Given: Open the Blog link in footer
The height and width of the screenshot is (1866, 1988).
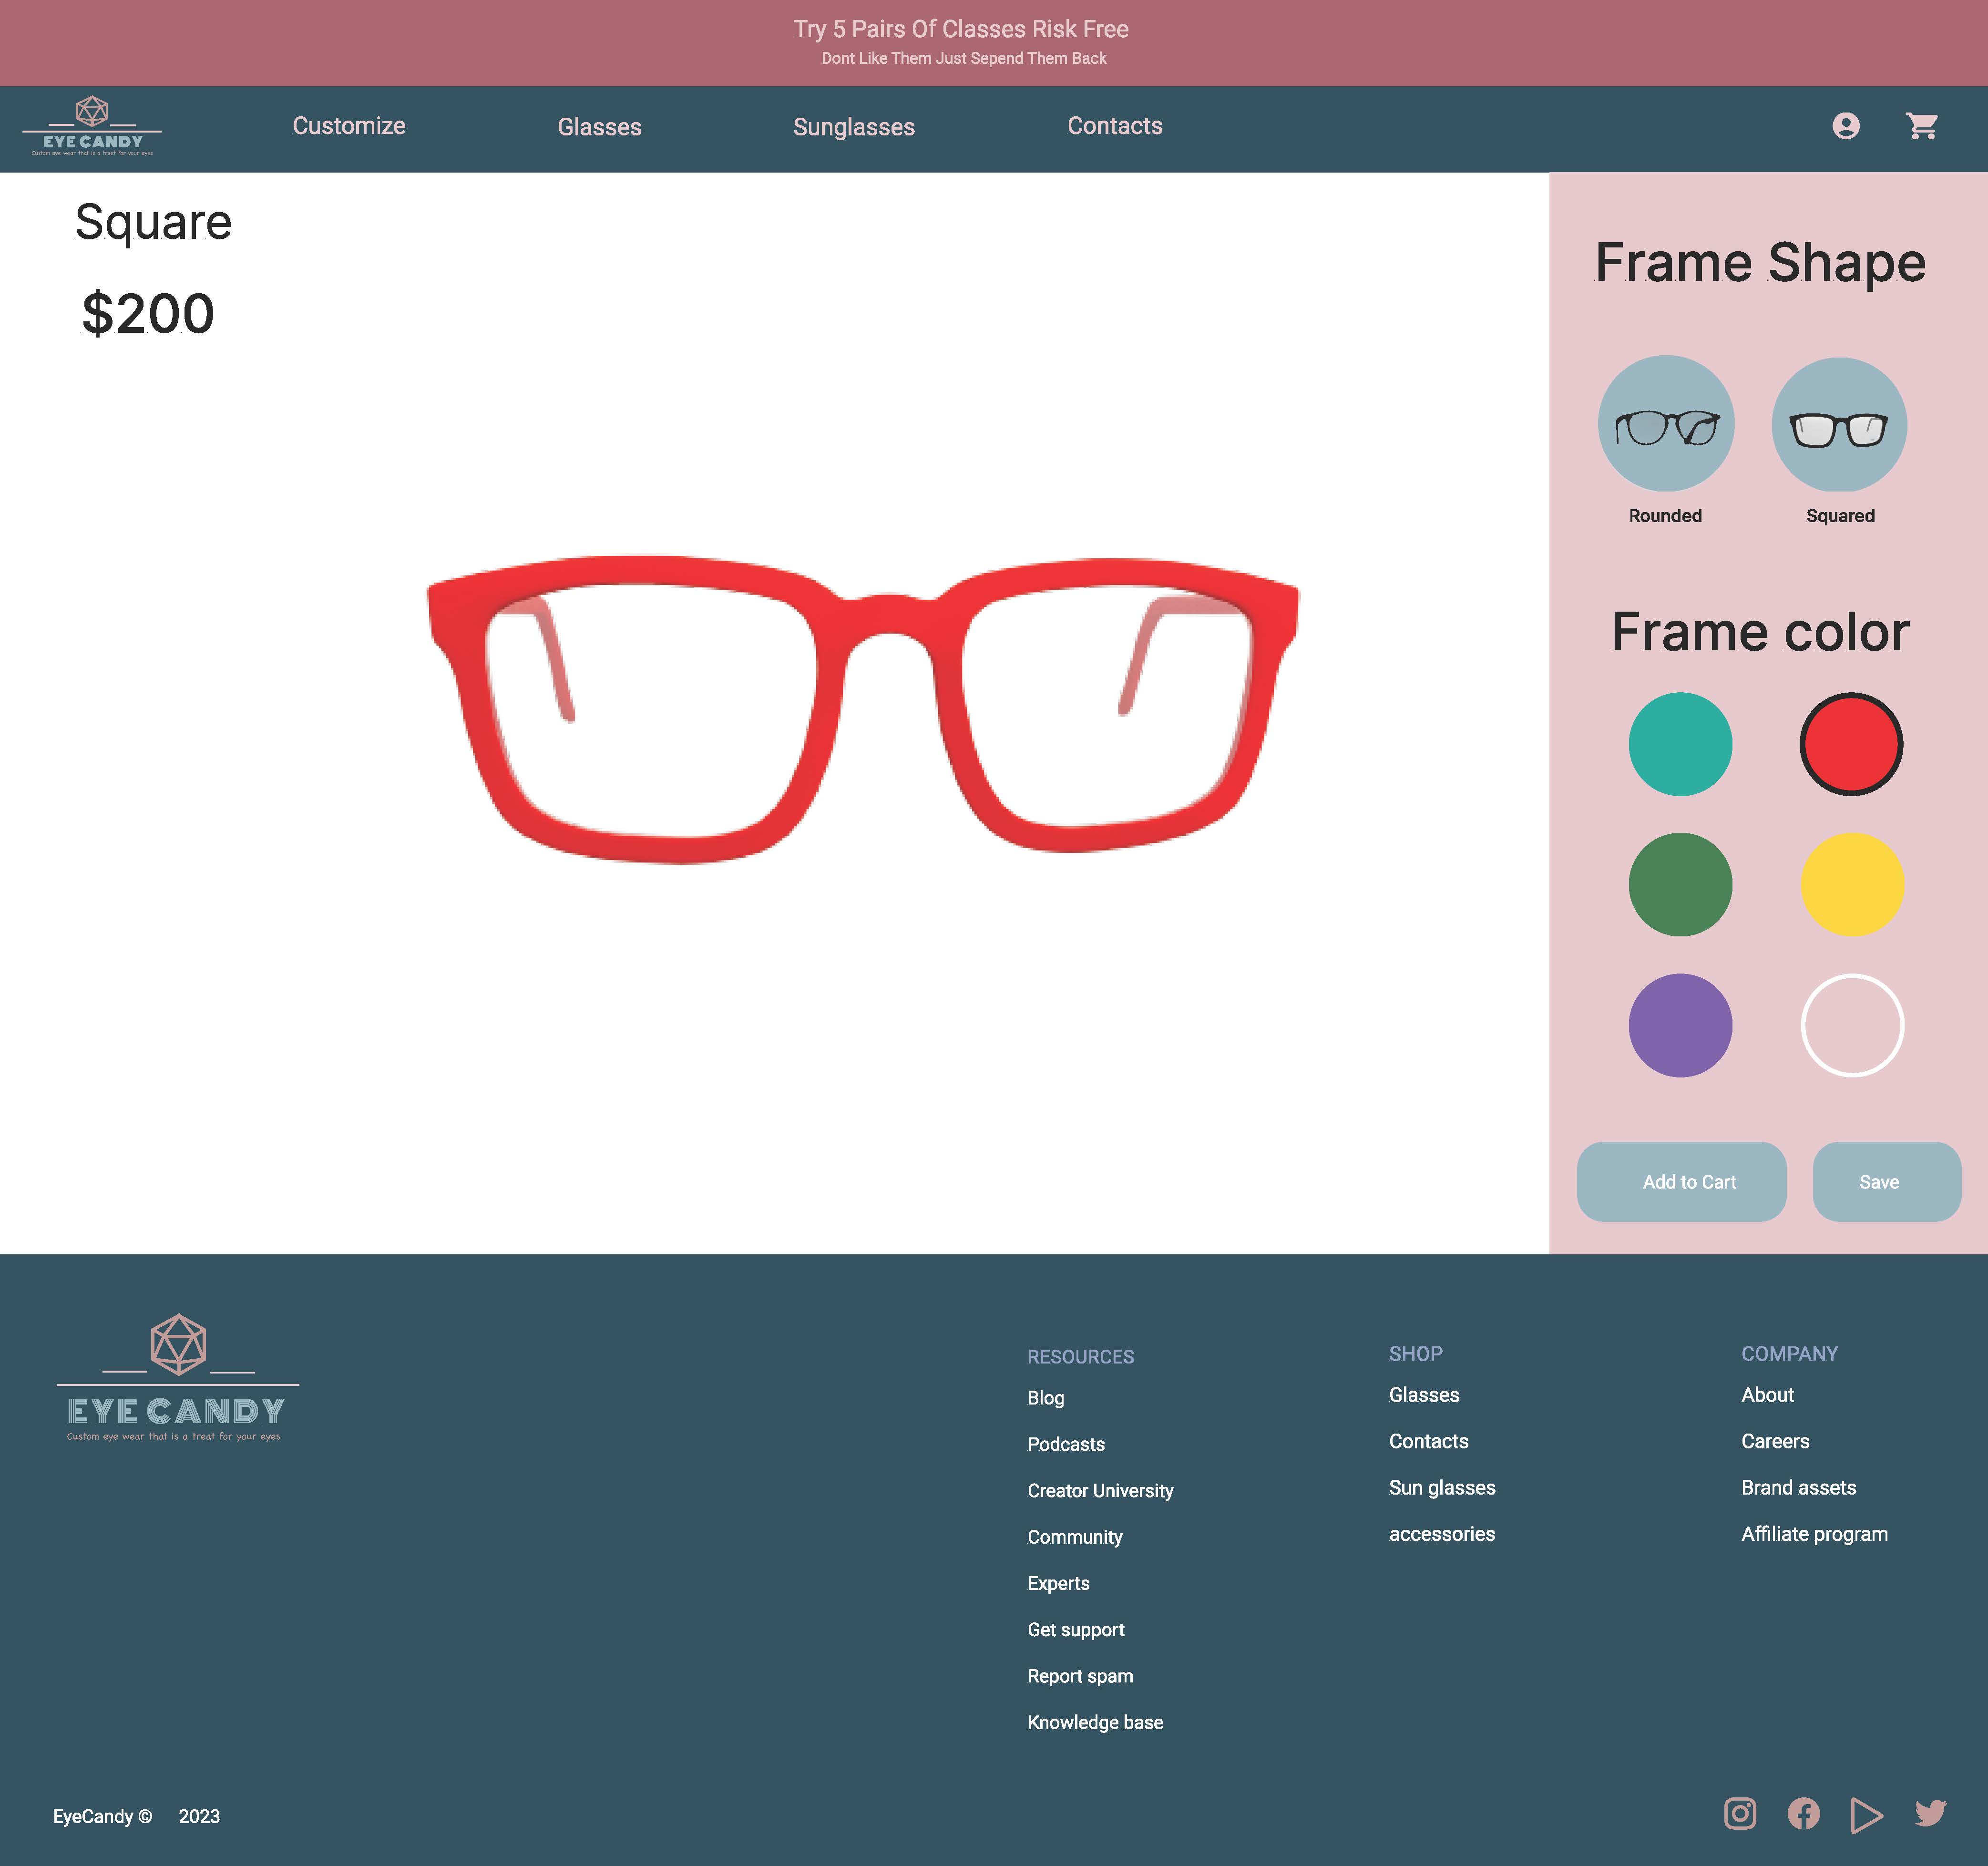Looking at the screenshot, I should [x=1046, y=1398].
